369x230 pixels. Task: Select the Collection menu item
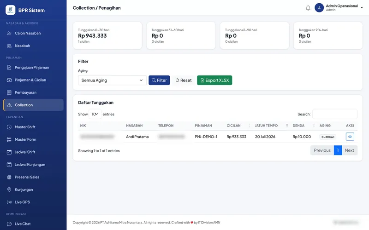33,105
